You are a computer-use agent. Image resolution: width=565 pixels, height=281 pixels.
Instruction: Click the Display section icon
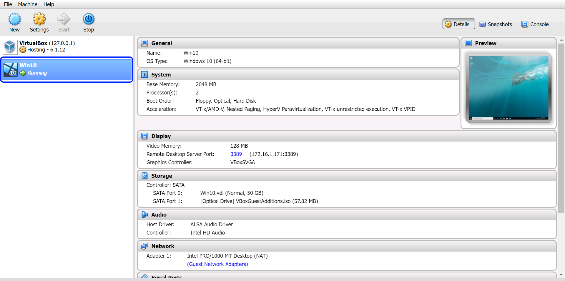tap(144, 136)
